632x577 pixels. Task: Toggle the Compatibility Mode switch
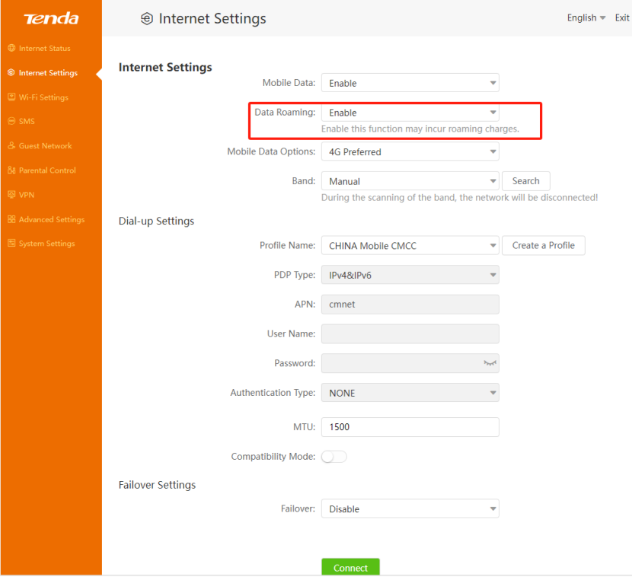pyautogui.click(x=334, y=457)
